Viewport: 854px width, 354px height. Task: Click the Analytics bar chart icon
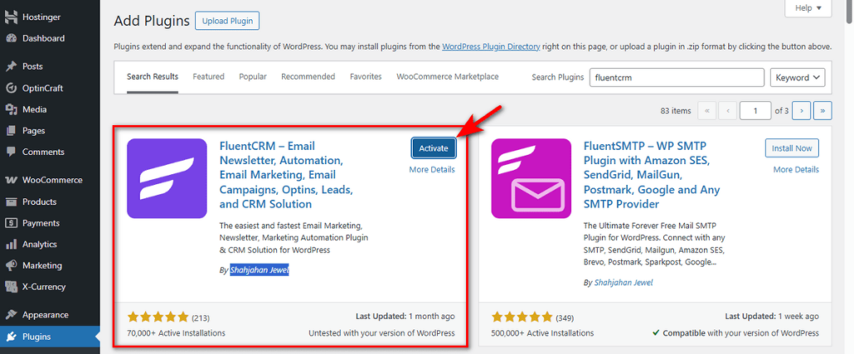pyautogui.click(x=11, y=245)
